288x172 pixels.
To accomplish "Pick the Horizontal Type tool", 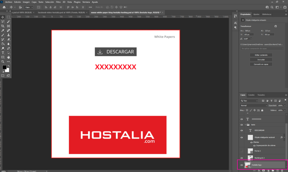I will click(3, 53).
